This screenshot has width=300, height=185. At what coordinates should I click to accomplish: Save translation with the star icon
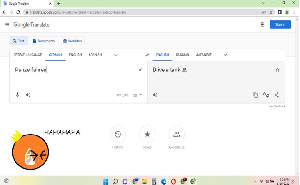click(277, 70)
